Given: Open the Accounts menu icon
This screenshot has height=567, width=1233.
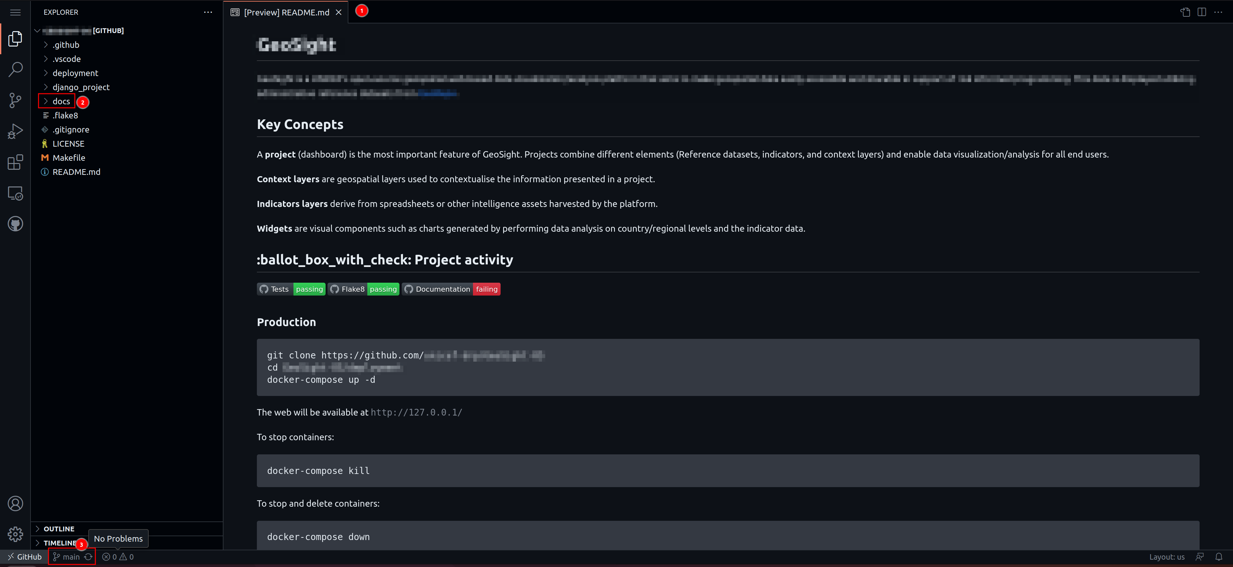Looking at the screenshot, I should tap(15, 503).
